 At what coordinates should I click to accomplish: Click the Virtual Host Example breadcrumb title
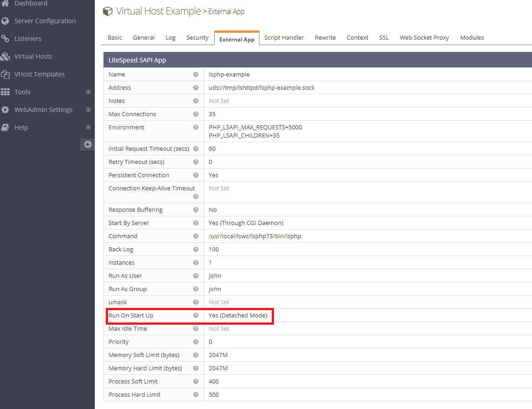[x=159, y=11]
